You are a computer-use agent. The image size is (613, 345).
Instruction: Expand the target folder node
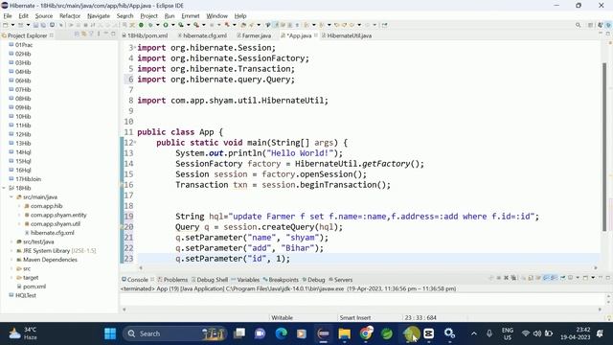click(x=11, y=278)
